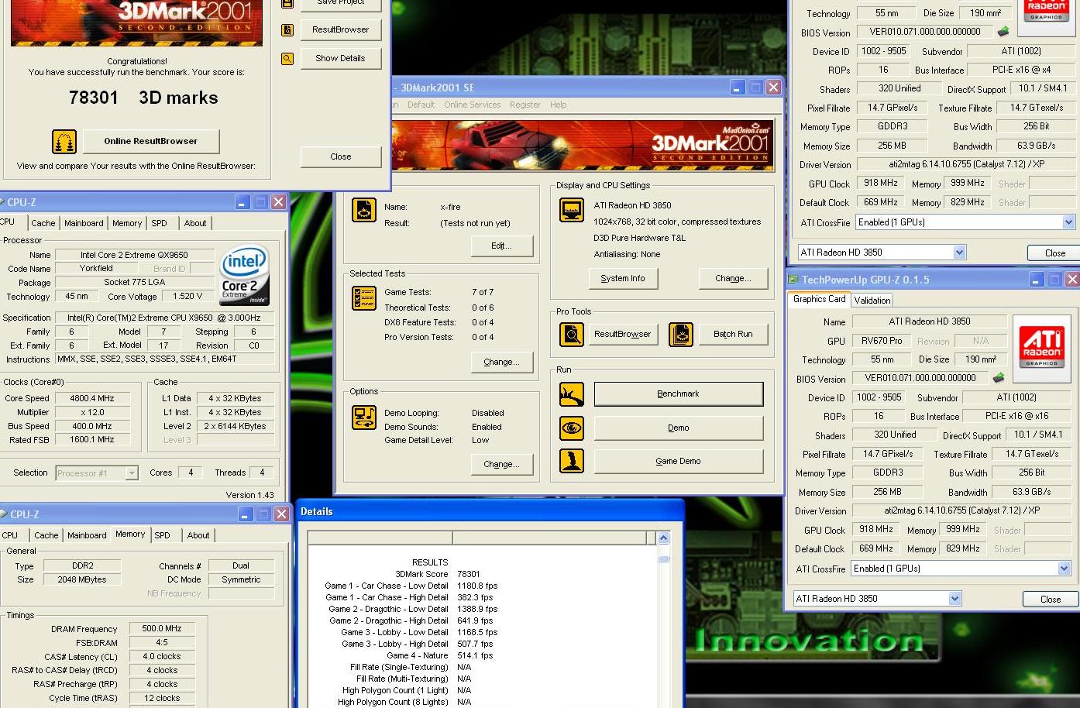This screenshot has height=708, width=1080.
Task: Click the 'ATI Radeon HD 3850' display settings text
Action: (632, 205)
